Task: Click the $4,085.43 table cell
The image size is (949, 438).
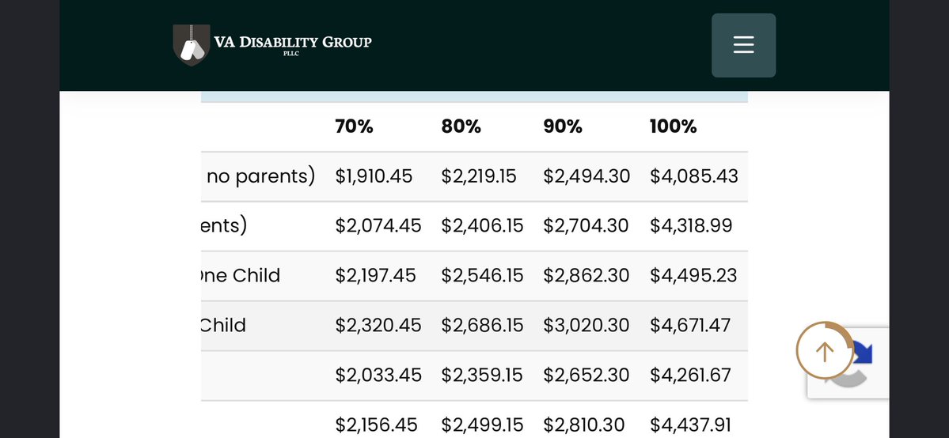Action: [x=693, y=176]
